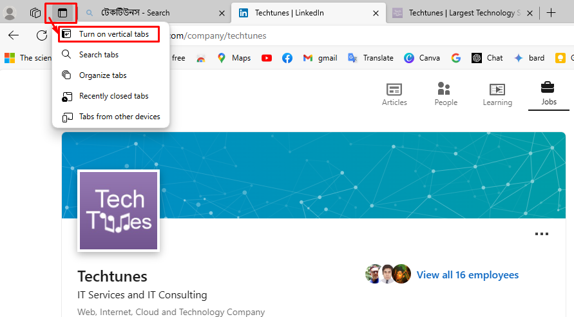
Task: Go back to previous page
Action: tap(14, 35)
